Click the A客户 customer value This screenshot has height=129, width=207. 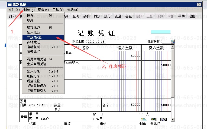45,119
